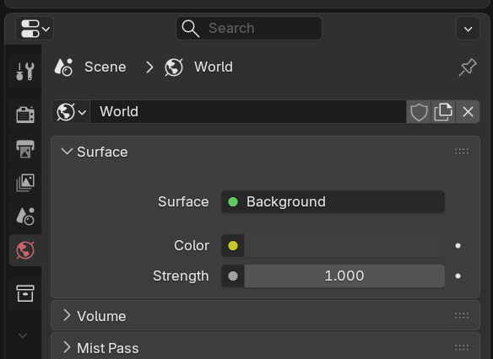This screenshot has height=359, width=493.
Task: Open the Render properties tab
Action: (25, 115)
